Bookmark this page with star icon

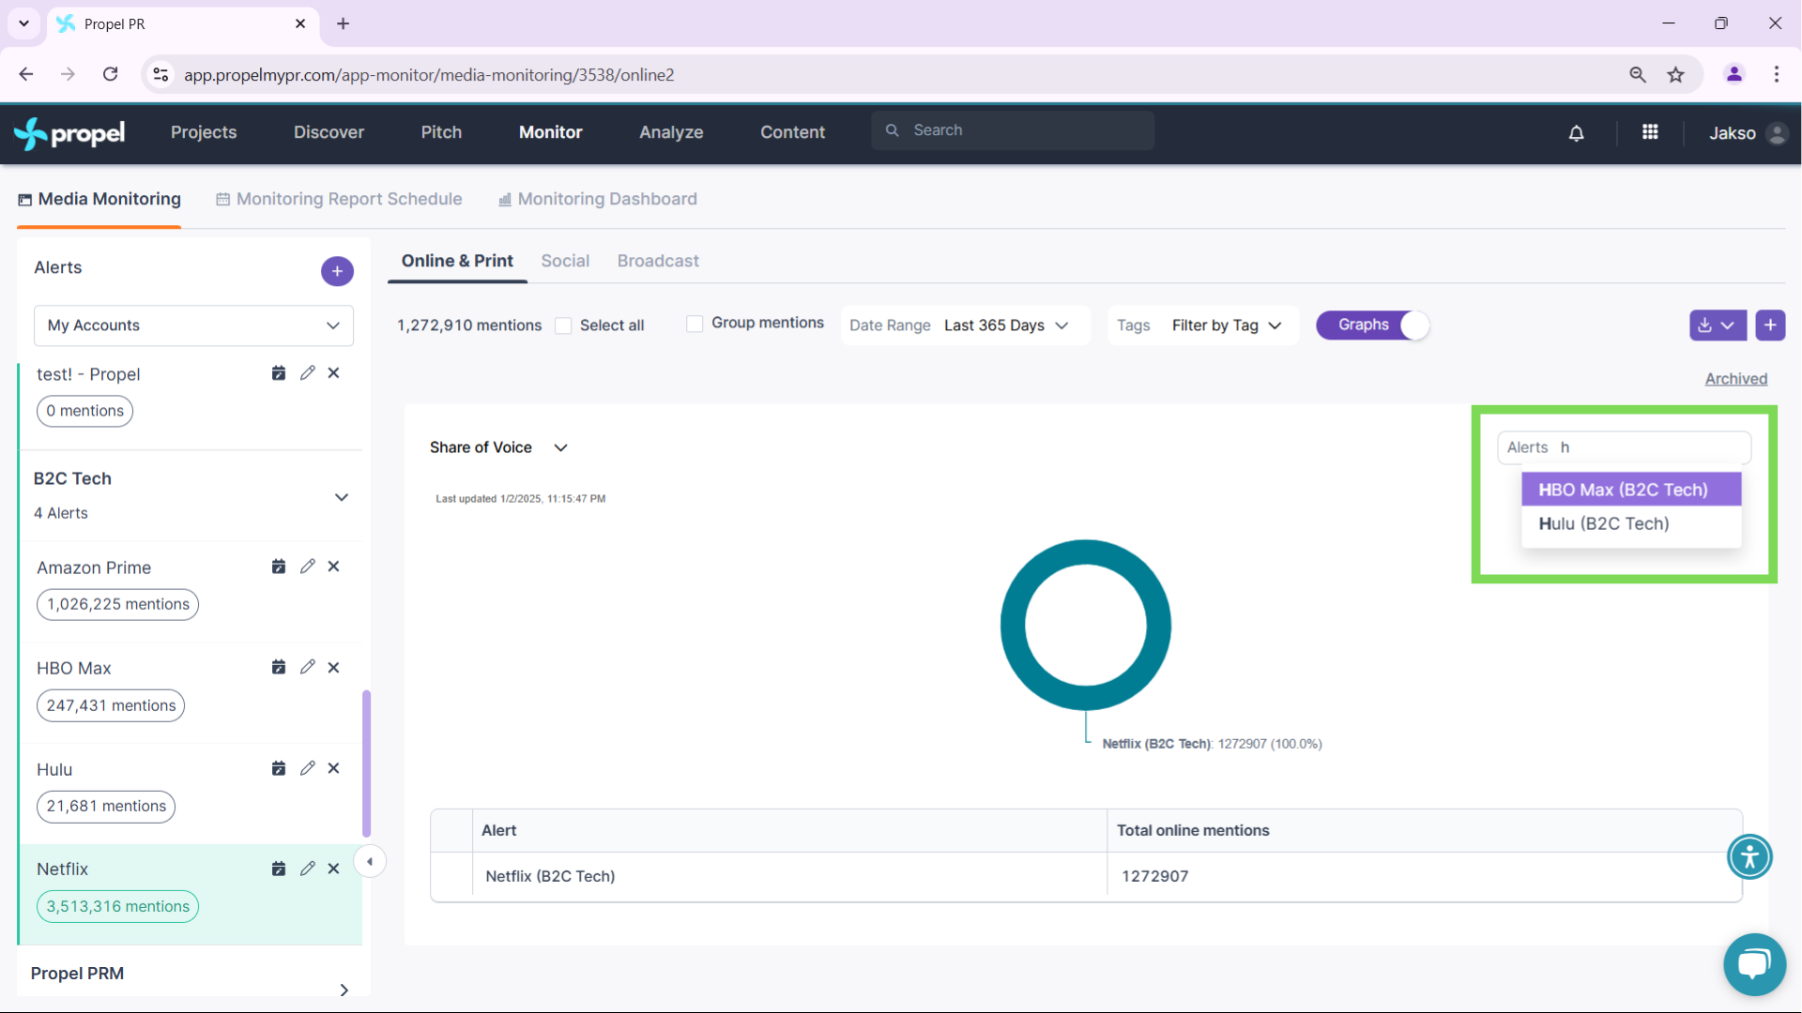coord(1676,75)
